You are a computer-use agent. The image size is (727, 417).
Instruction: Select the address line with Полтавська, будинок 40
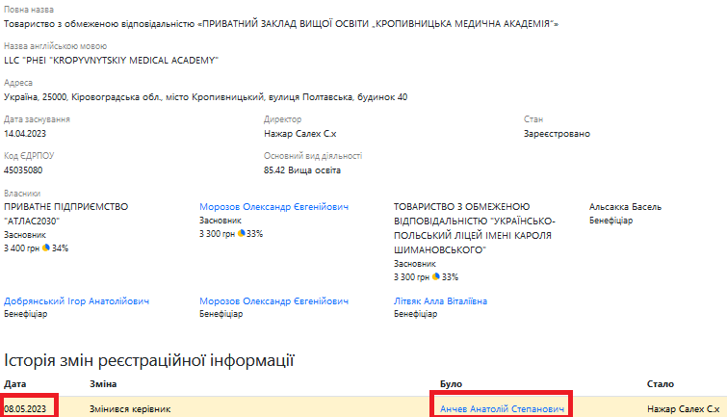coord(206,97)
